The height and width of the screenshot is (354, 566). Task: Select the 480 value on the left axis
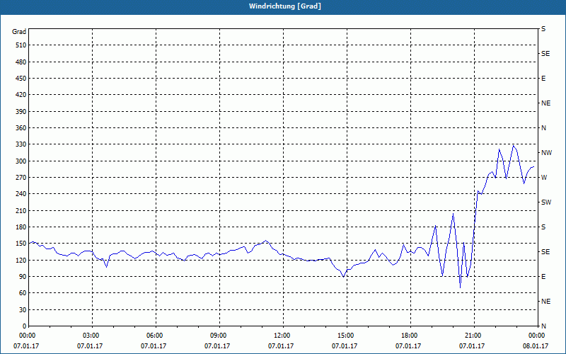tap(21, 62)
